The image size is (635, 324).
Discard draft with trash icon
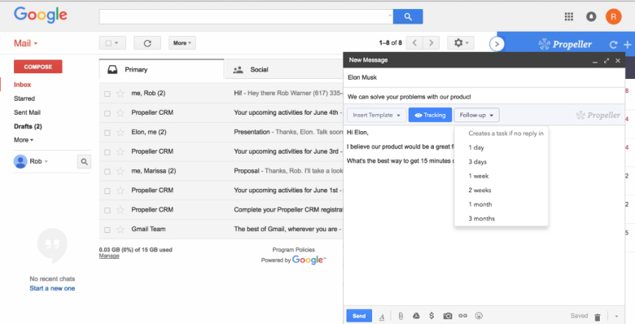(598, 317)
